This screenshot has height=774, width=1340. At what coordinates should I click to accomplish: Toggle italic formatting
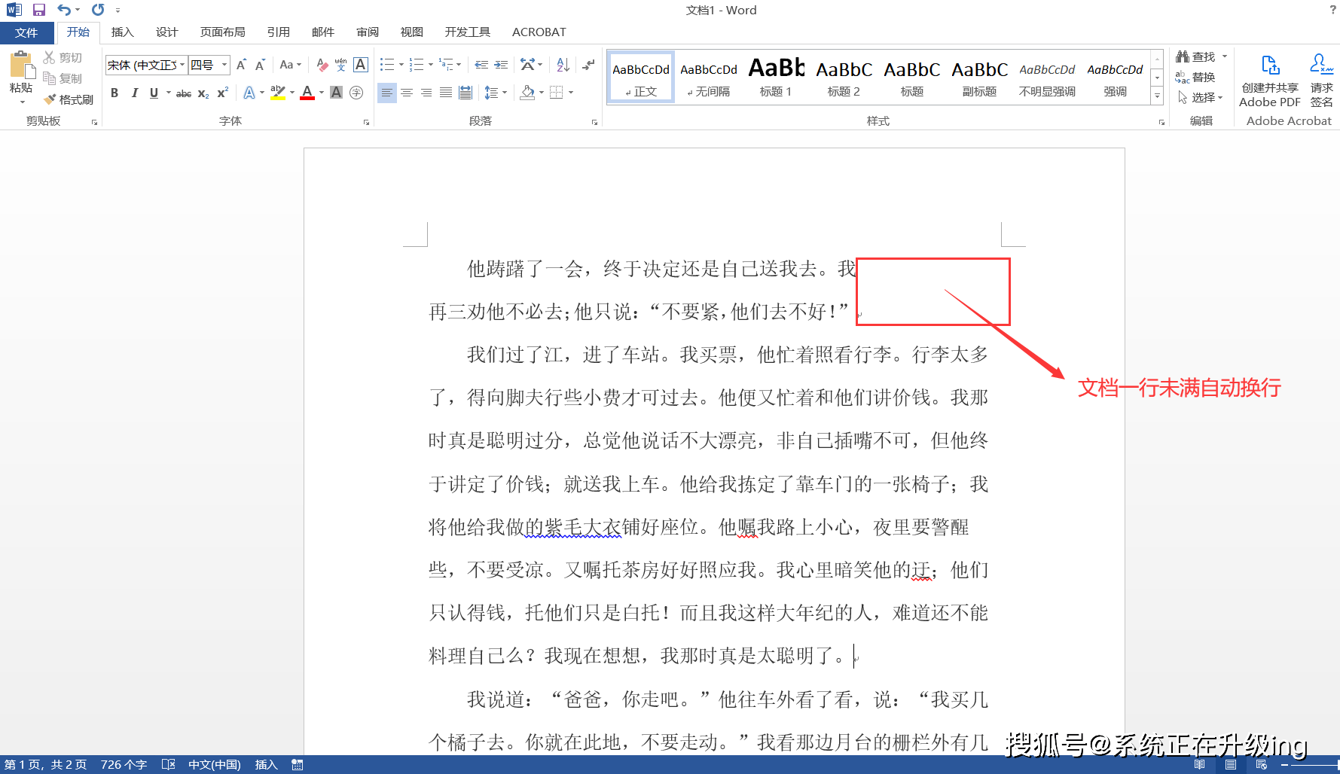click(x=134, y=93)
